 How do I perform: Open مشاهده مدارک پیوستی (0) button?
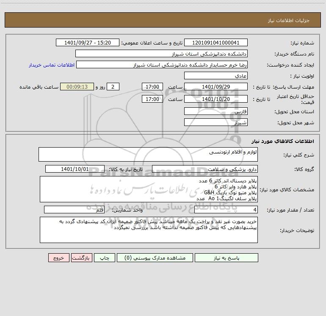point(155,257)
